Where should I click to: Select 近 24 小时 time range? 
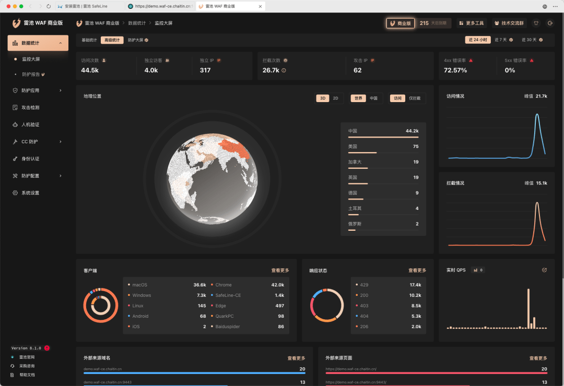click(478, 40)
